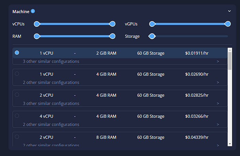Screen dimensions: 240x156
Task: Open the Machine info icon
Action: pos(33,11)
